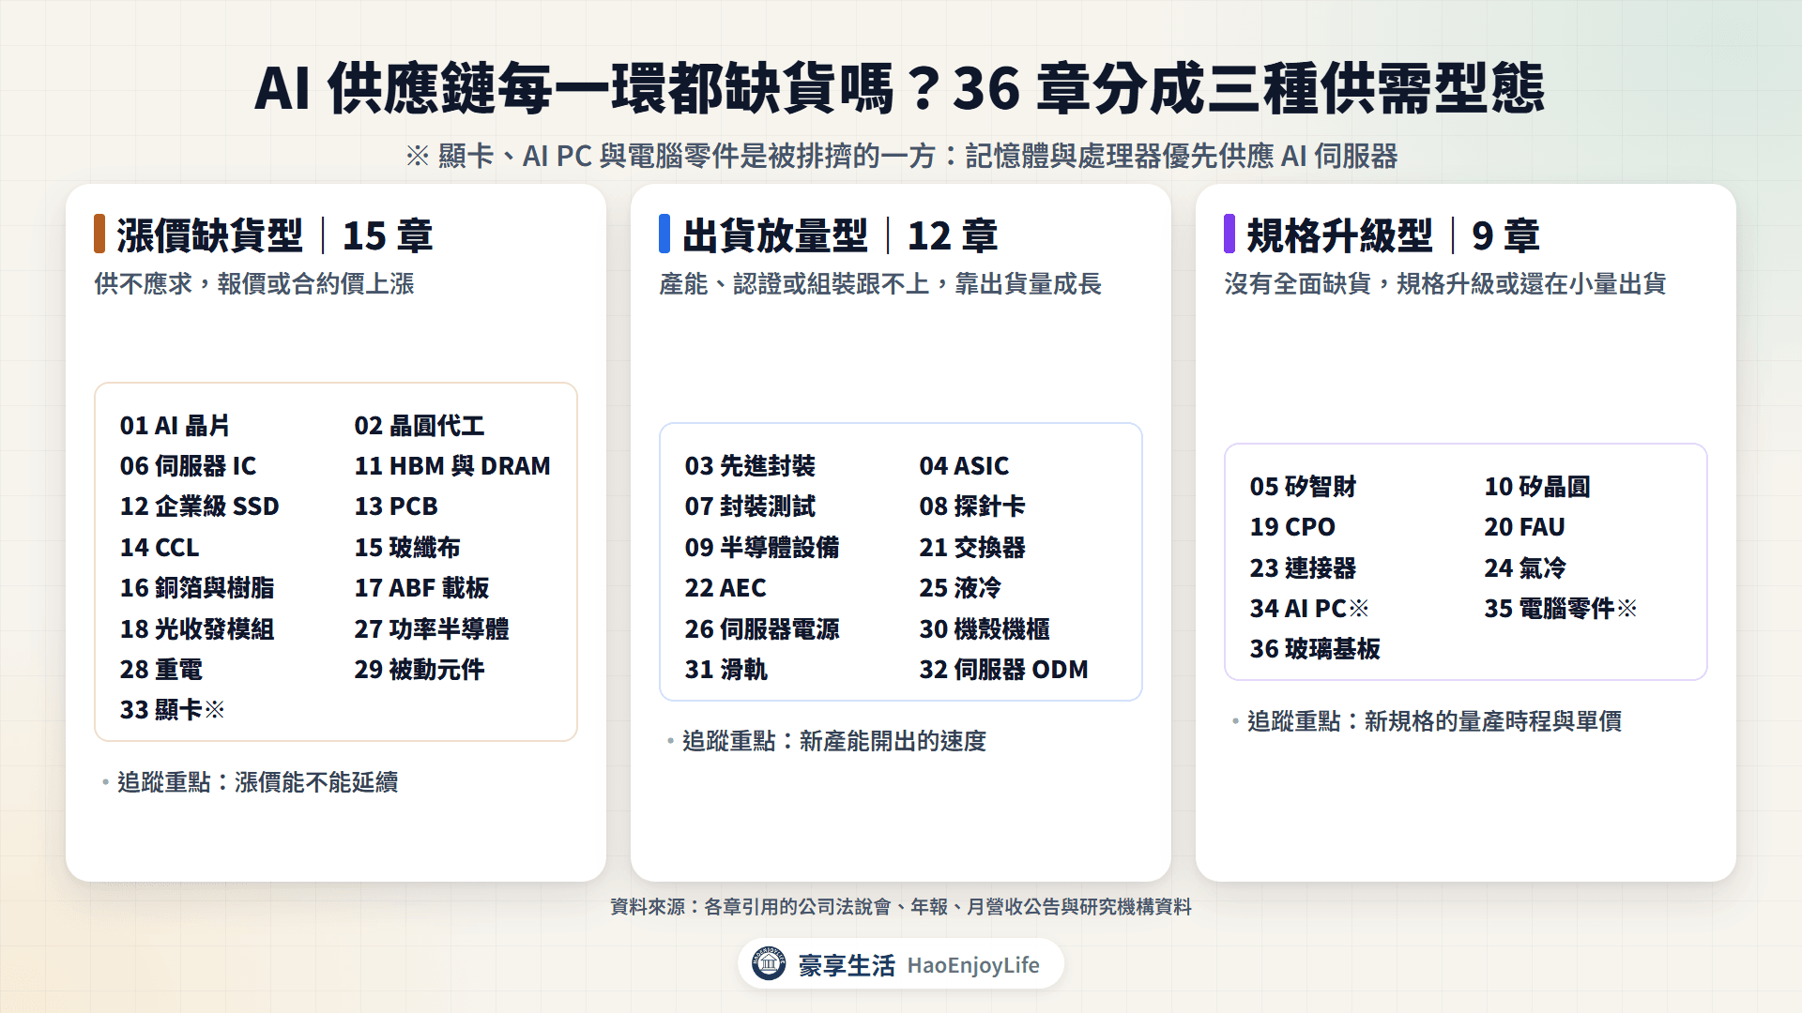This screenshot has height=1013, width=1802.
Task: Click the item 35 電腦零件※
Action: (1561, 609)
